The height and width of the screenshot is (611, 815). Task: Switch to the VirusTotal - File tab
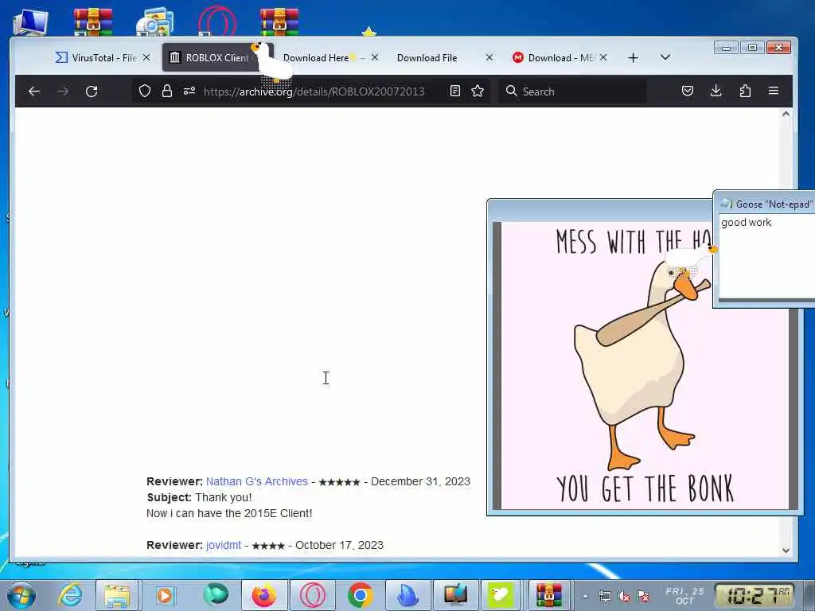coord(103,57)
